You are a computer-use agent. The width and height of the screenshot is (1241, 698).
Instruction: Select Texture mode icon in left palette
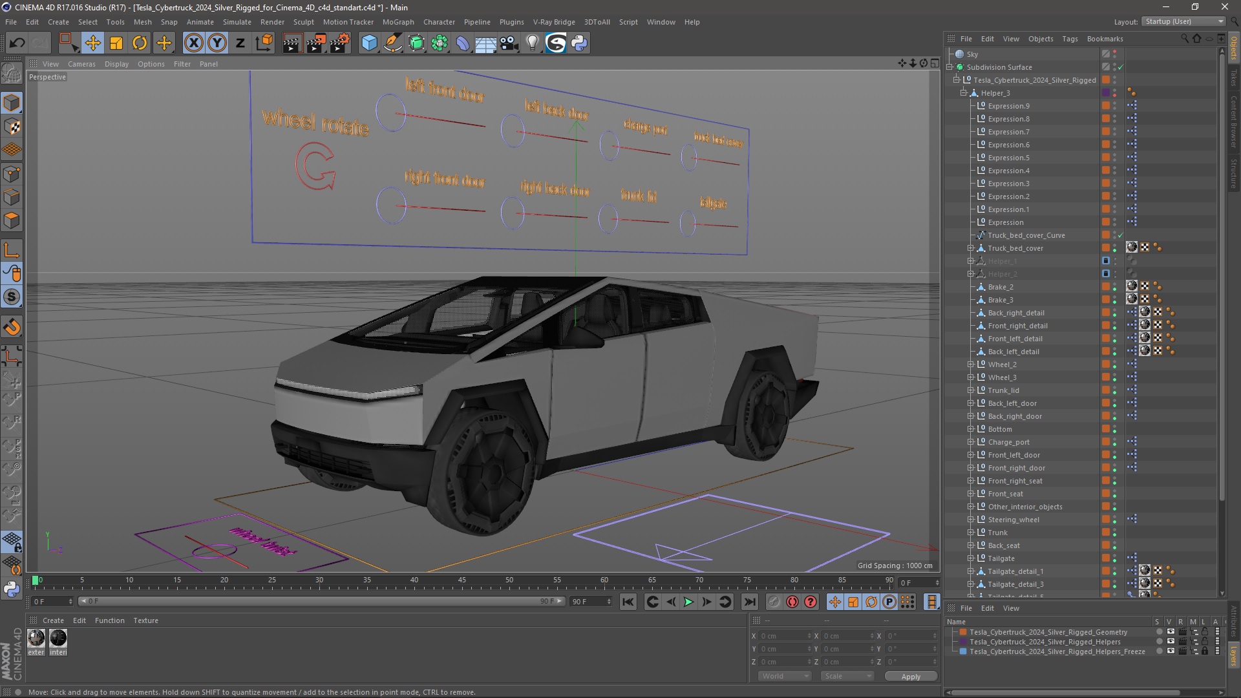12,127
